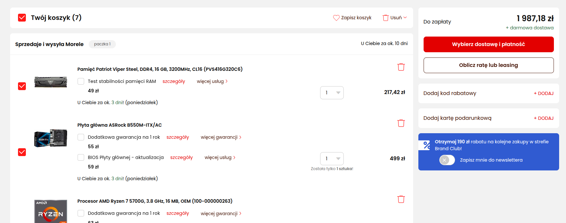Screen dimensions: 566x223
Task: Uncheck the Patriot Viper memory item checkbox
Action: [22, 86]
